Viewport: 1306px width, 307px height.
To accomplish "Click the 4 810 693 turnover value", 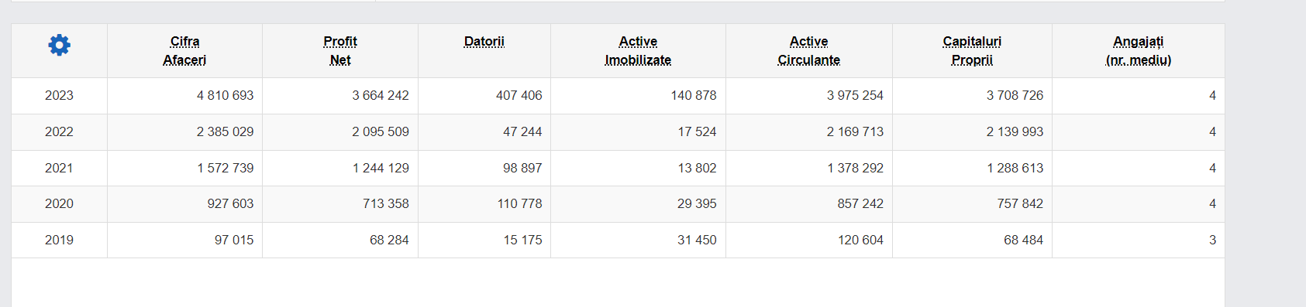I will tap(225, 95).
